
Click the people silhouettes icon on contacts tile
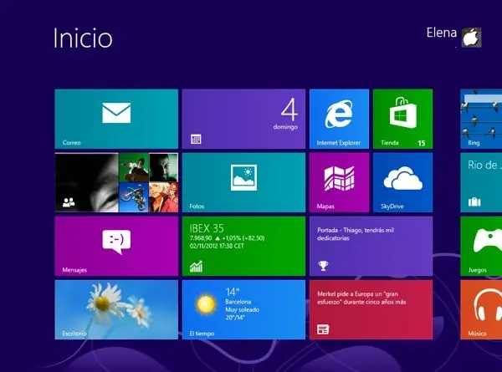coord(69,202)
